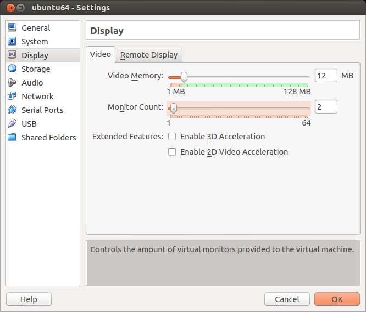366x312 pixels.
Task: Open the General settings page
Action: 43,28
